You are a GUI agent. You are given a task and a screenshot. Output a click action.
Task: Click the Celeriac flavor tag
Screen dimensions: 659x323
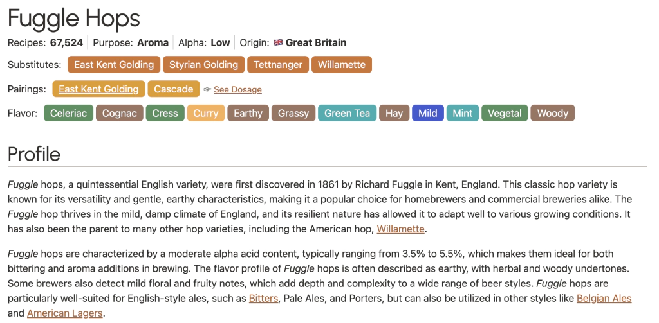coord(68,114)
